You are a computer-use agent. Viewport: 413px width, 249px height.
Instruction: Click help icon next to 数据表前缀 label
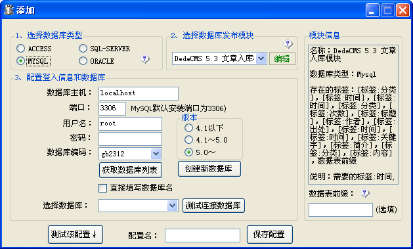(x=364, y=193)
